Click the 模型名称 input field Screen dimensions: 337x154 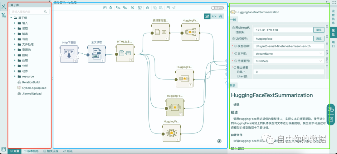point(289,46)
